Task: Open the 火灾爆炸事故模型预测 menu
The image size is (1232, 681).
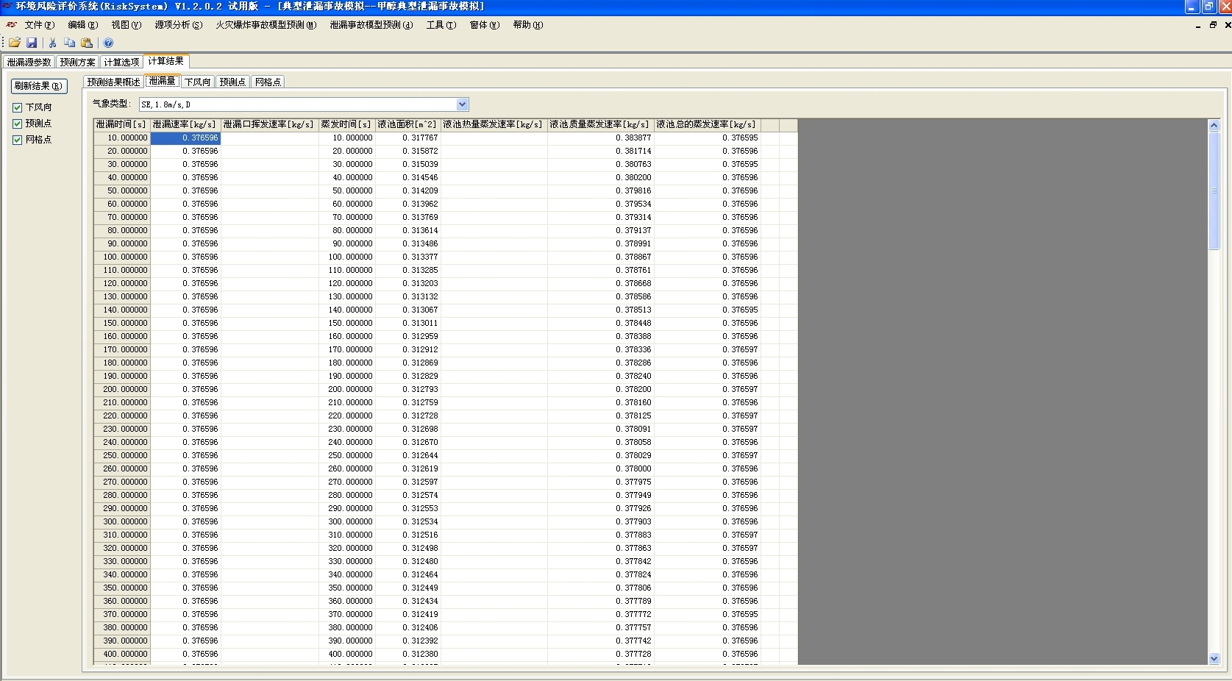Action: 266,25
